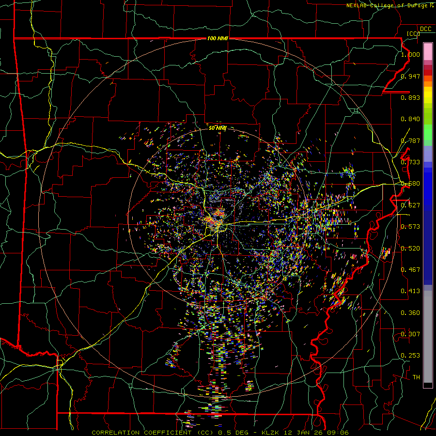
Task: Select the 0.787 value on the scale
Action: (x=410, y=140)
